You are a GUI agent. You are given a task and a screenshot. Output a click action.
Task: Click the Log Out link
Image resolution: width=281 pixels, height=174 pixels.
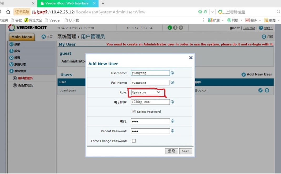coord(249,28)
